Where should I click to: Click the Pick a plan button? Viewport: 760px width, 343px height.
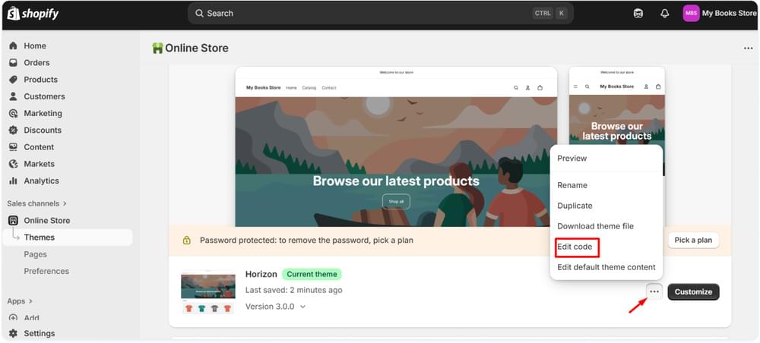coord(694,241)
